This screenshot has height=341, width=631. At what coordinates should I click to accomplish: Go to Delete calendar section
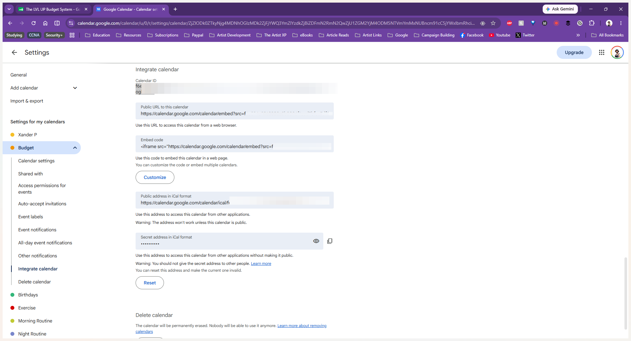pyautogui.click(x=34, y=282)
